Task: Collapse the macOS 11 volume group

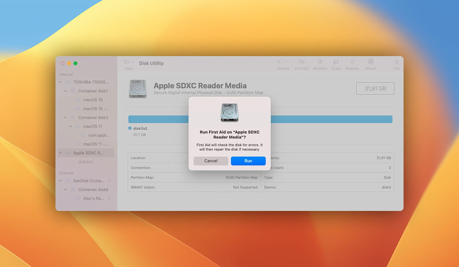Action: (71, 126)
